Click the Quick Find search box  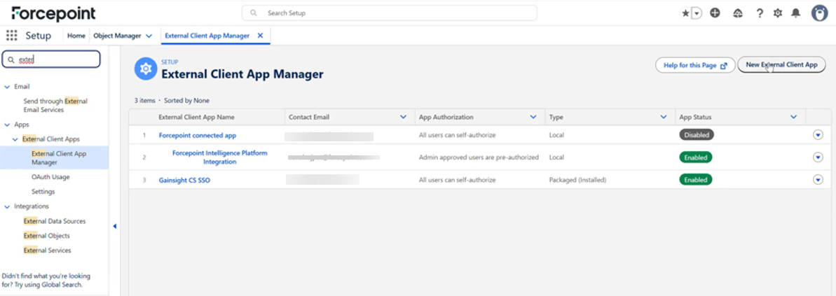coord(51,59)
